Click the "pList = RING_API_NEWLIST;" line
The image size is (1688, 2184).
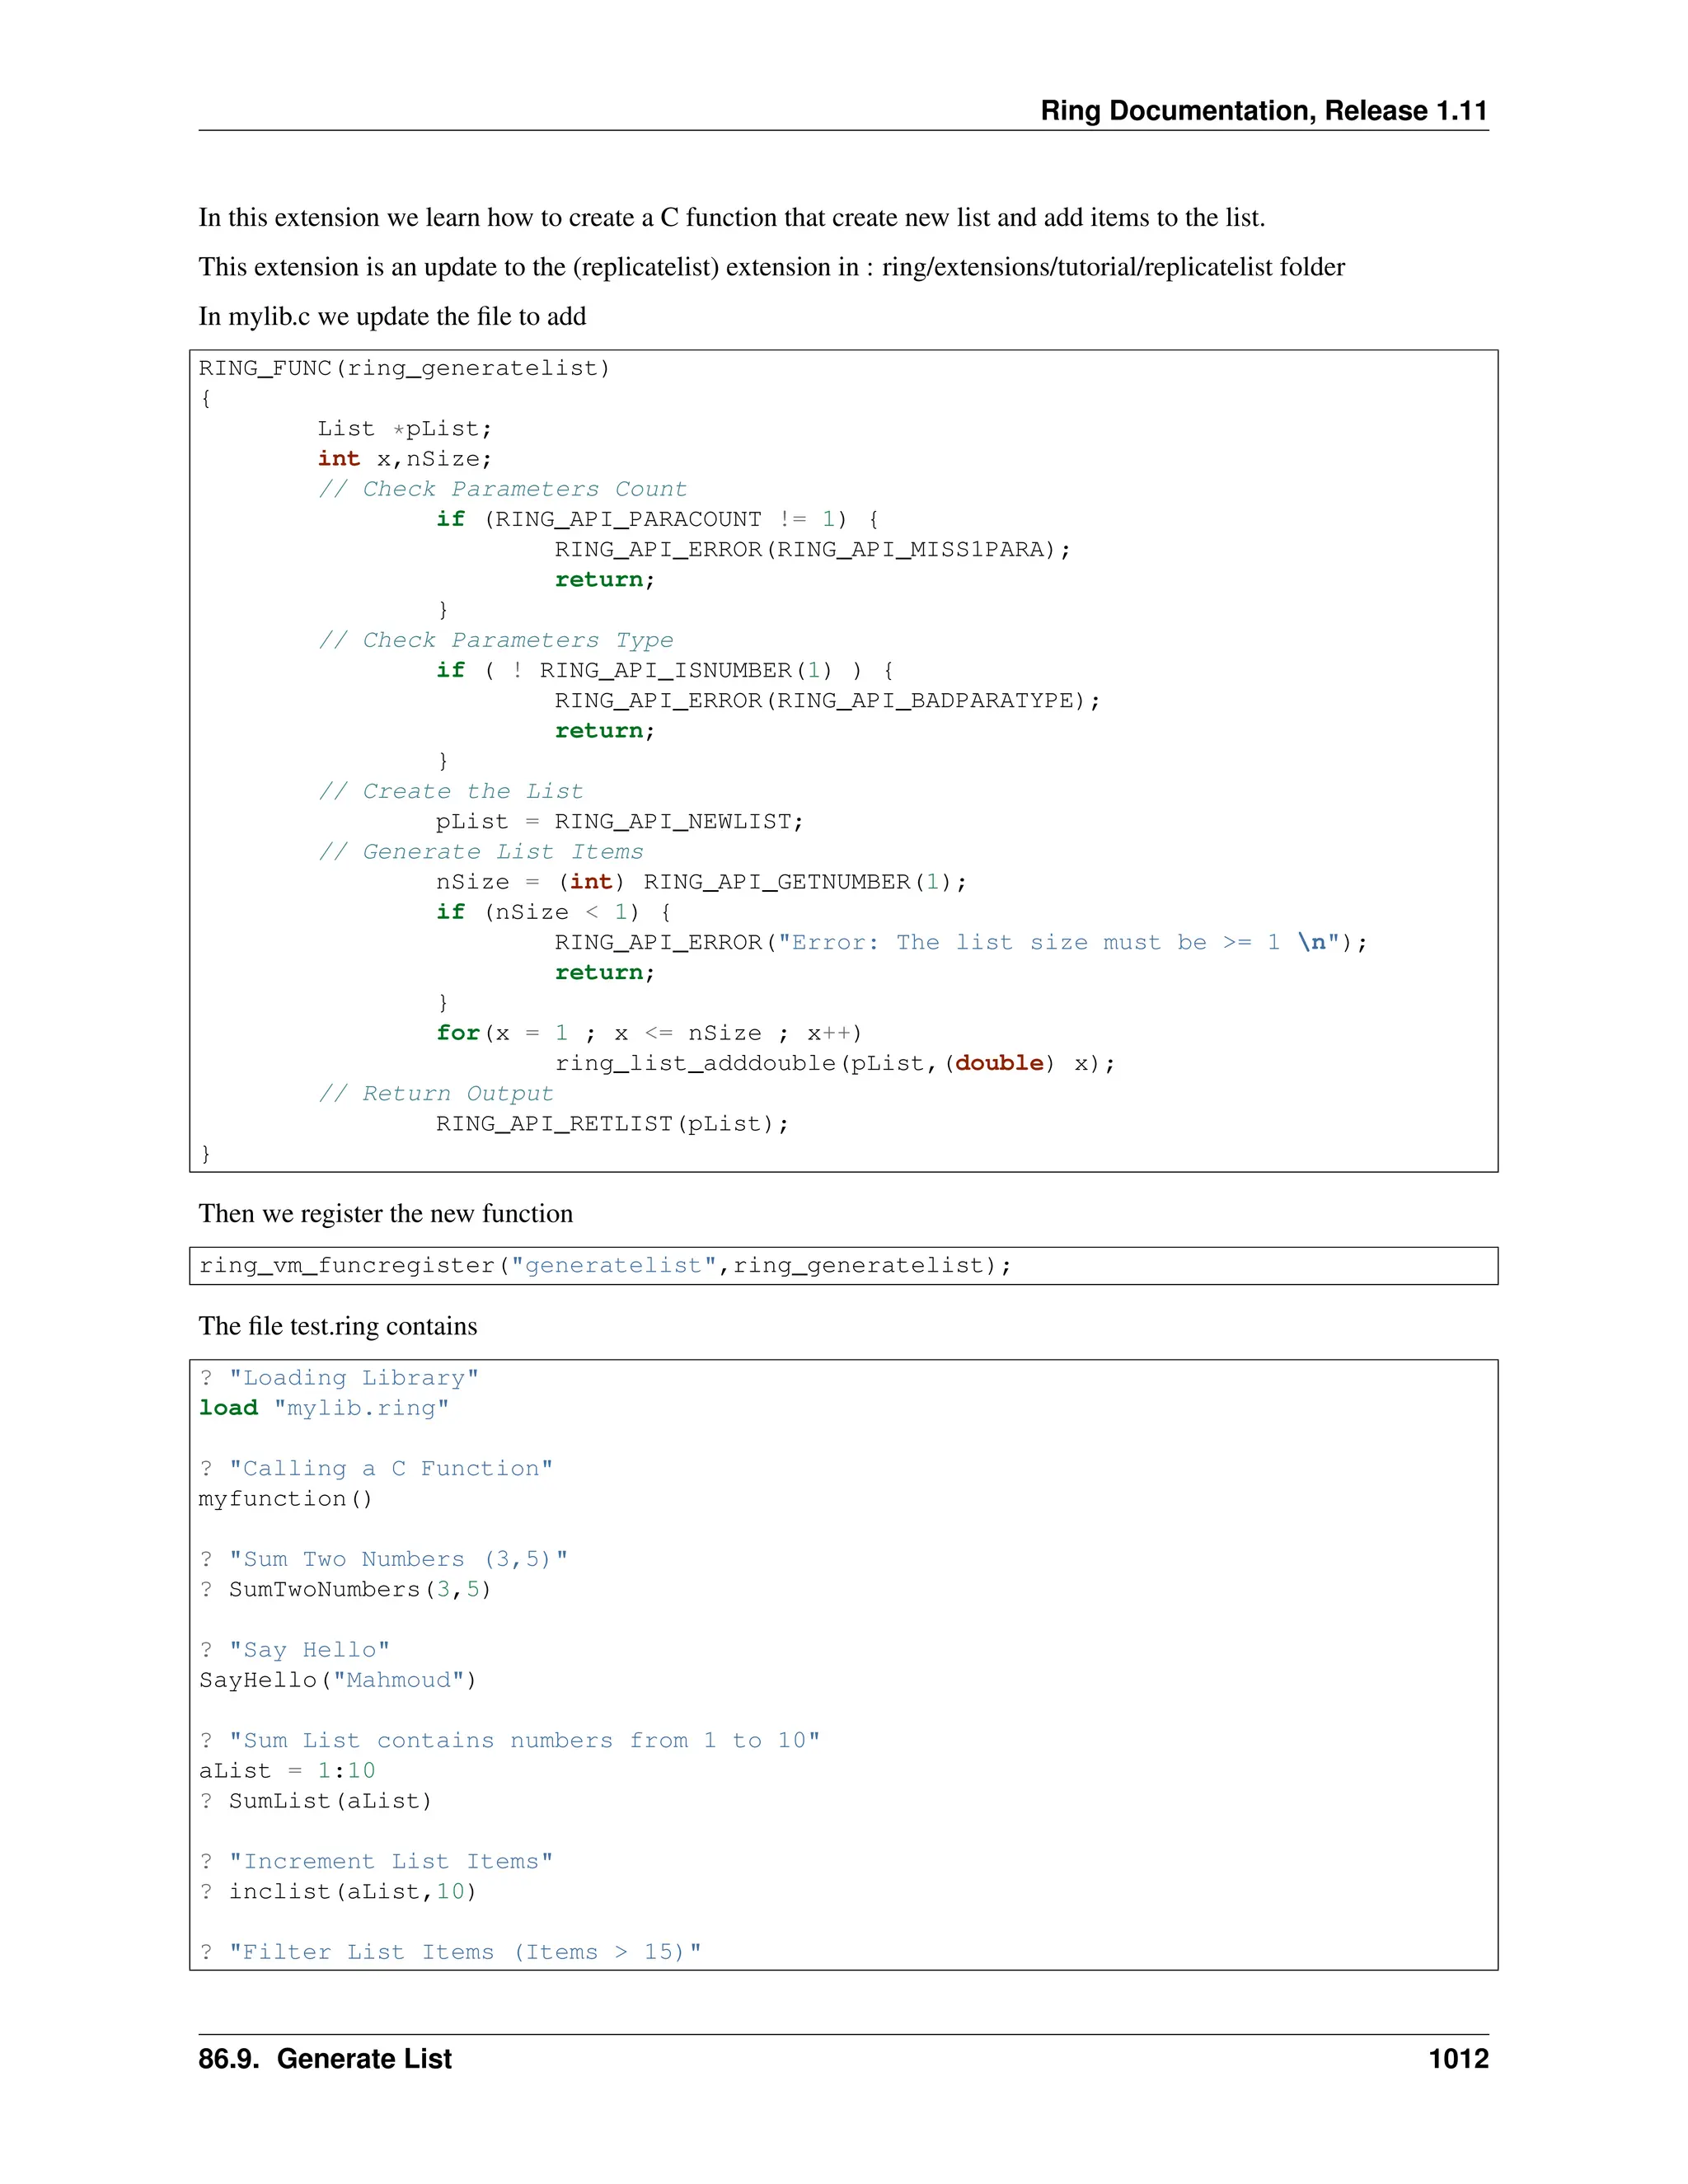(619, 821)
